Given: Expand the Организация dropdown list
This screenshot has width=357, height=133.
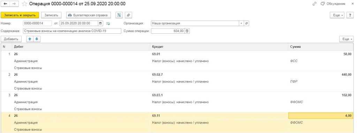Looking at the screenshot, I should 241,23.
